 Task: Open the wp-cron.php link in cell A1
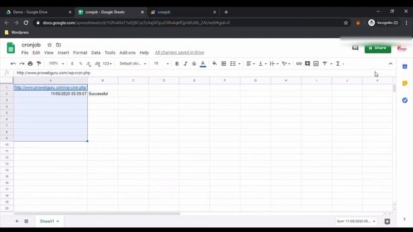click(50, 88)
